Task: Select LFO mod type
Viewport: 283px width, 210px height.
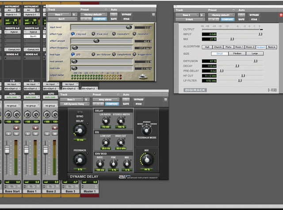Action: coord(73,54)
